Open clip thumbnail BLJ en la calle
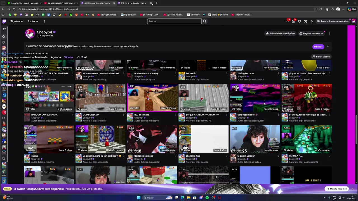This screenshot has height=201, width=358. point(152,97)
